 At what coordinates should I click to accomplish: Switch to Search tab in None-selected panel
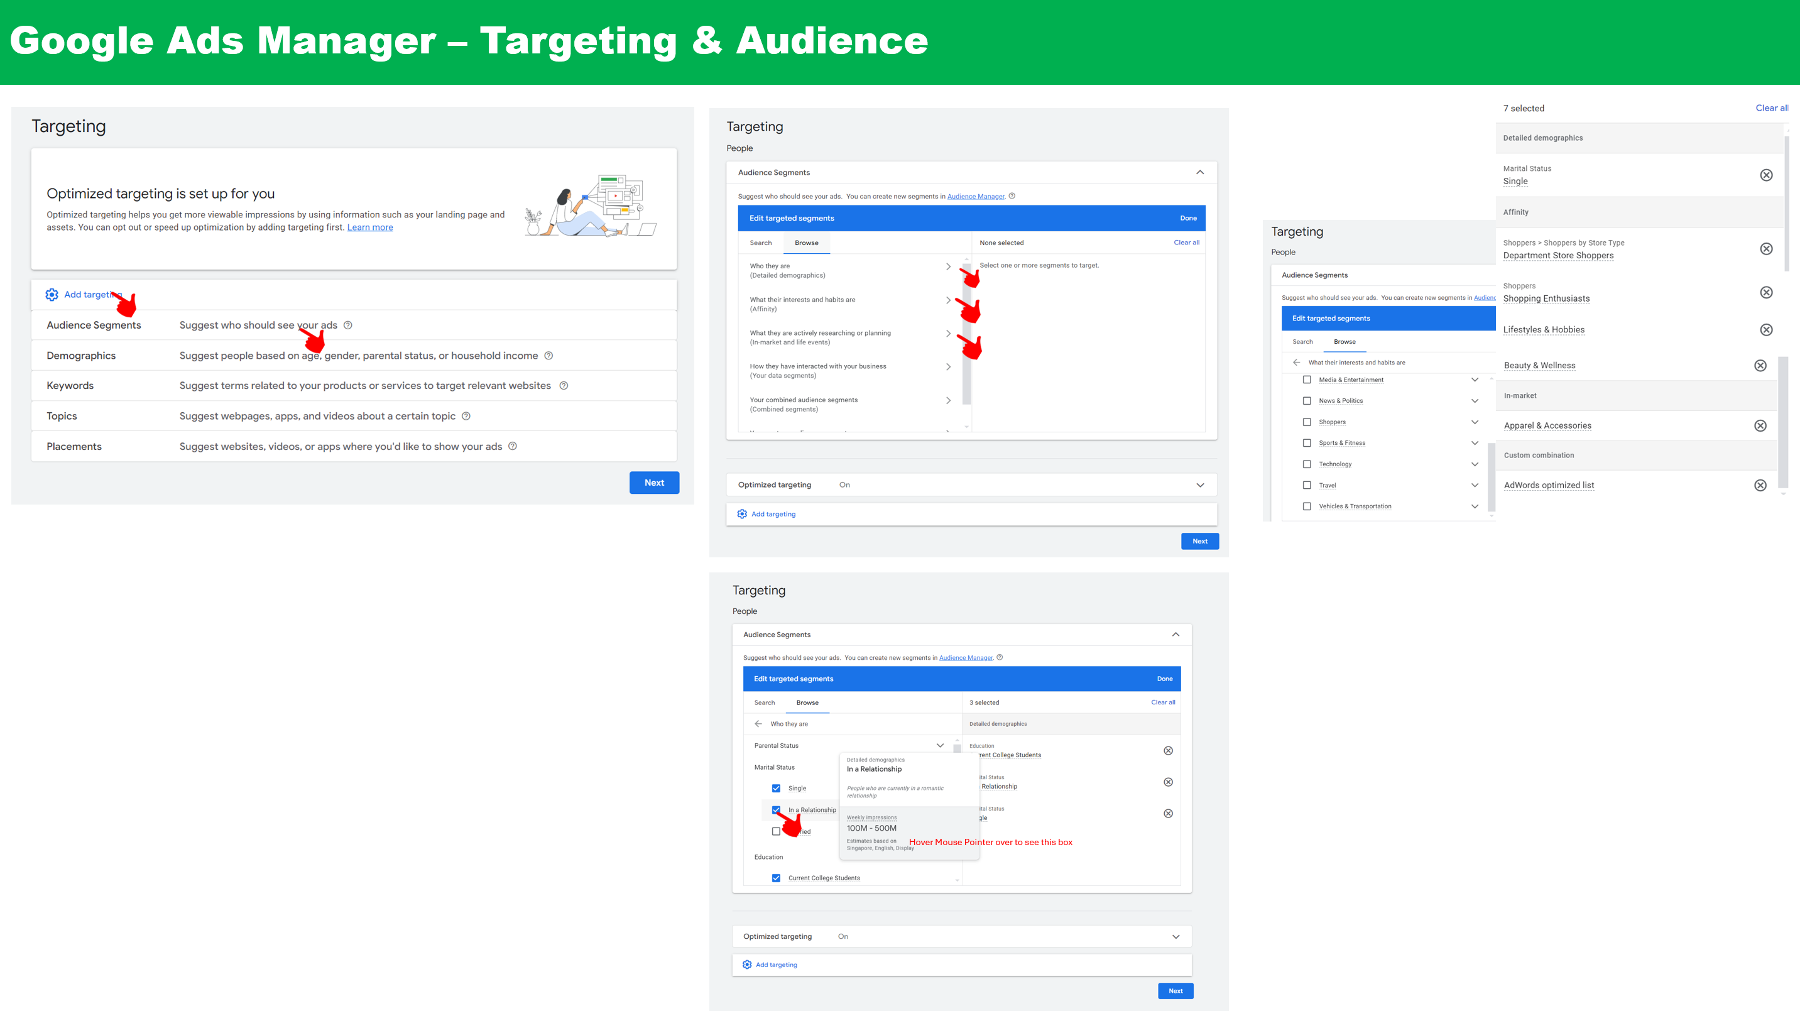(760, 243)
